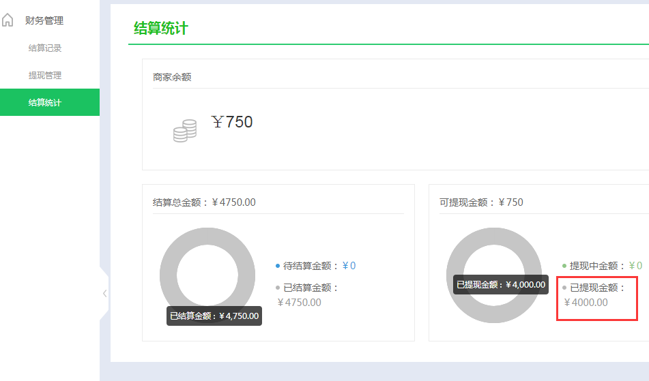Click the green dot next to 提现中金额
The width and height of the screenshot is (649, 381).
[564, 266]
